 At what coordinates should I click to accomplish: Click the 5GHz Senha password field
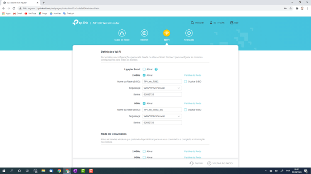162,123
